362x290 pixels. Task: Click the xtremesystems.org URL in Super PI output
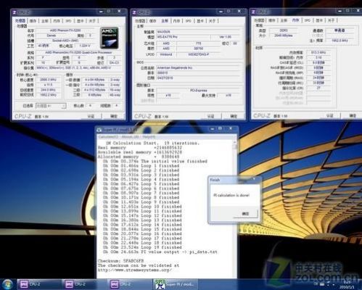pyautogui.click(x=135, y=270)
